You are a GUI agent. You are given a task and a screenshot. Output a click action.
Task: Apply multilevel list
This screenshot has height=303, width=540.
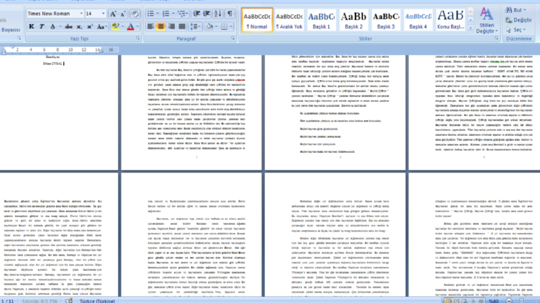click(x=182, y=14)
